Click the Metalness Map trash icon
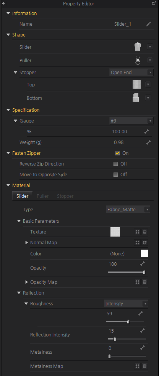159x376 pixels. click(x=145, y=366)
